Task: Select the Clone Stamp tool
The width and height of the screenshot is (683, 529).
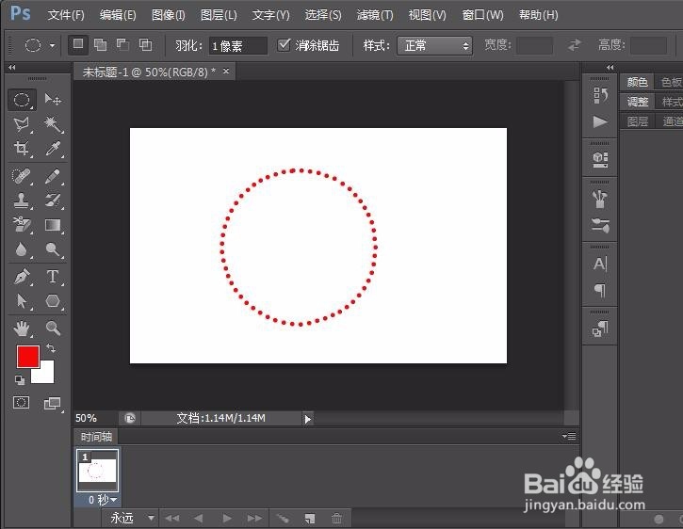Action: pos(22,200)
